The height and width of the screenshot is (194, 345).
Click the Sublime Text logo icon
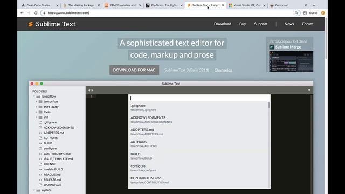[x=31, y=24]
